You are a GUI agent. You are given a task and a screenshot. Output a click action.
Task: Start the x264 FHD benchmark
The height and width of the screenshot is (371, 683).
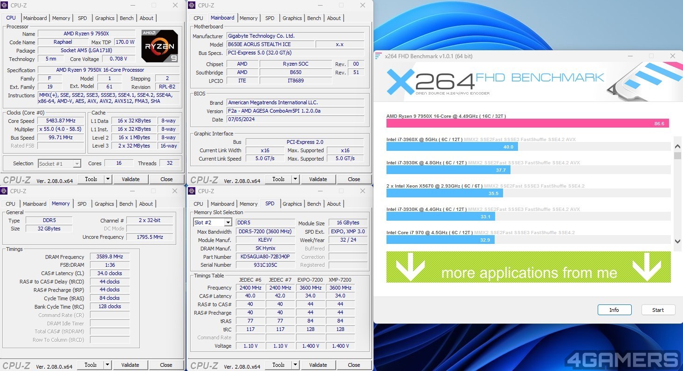coord(658,310)
